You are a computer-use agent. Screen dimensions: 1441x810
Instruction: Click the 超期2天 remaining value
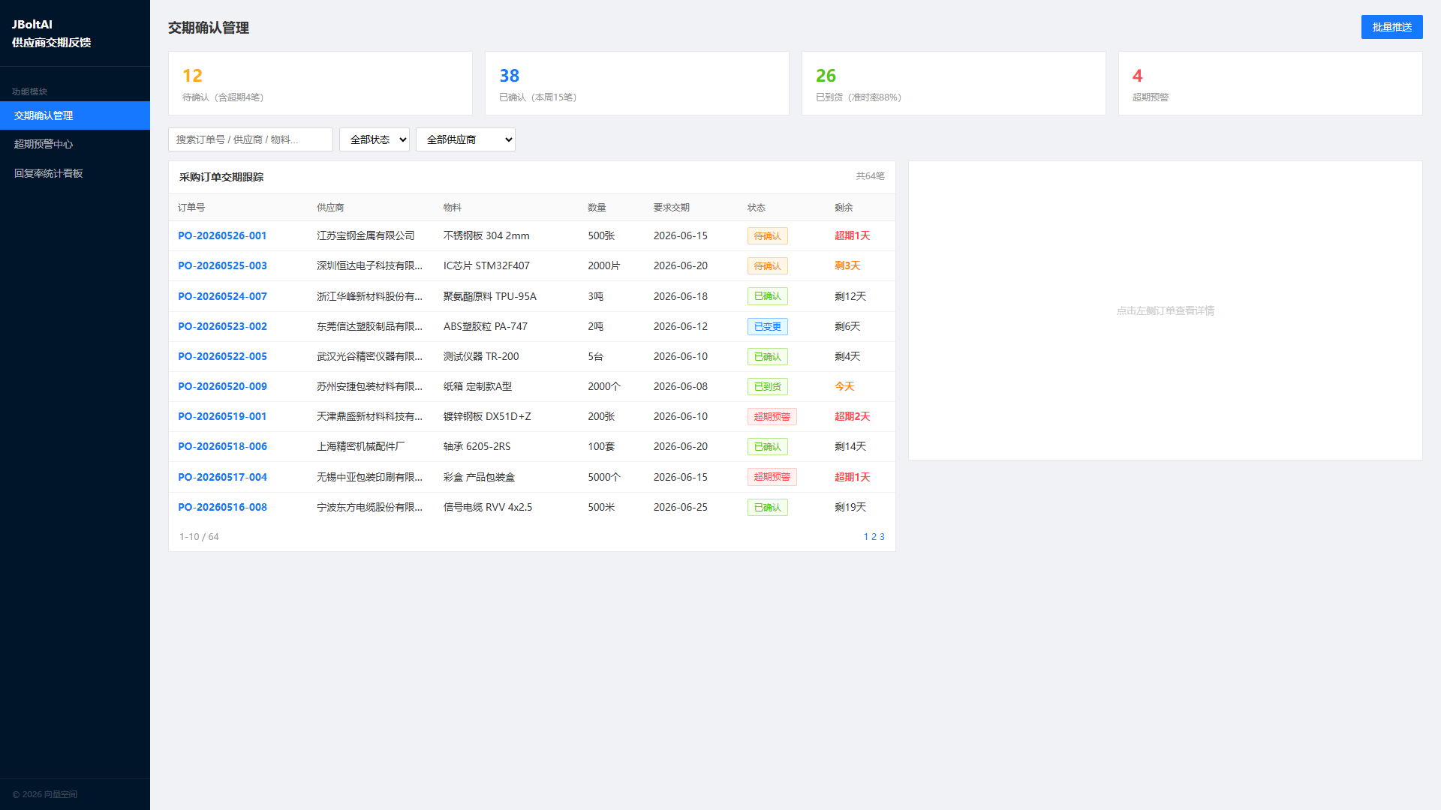coord(853,416)
